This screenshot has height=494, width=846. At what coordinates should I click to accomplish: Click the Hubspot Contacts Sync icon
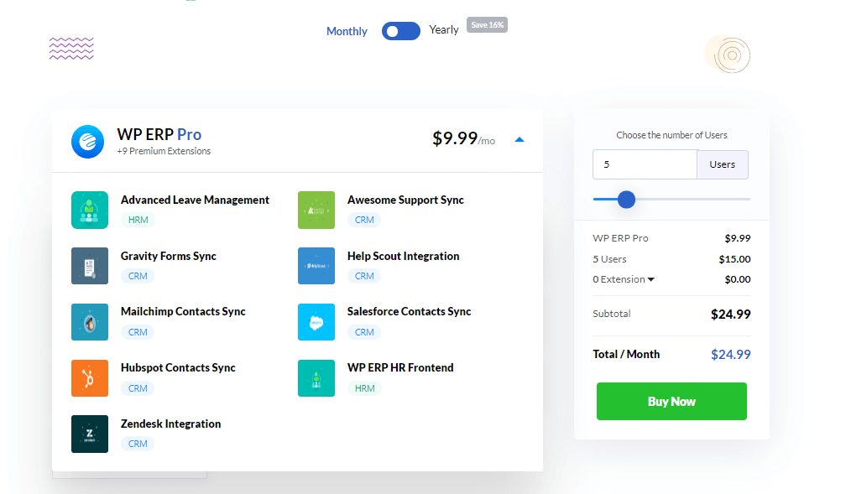click(x=90, y=378)
